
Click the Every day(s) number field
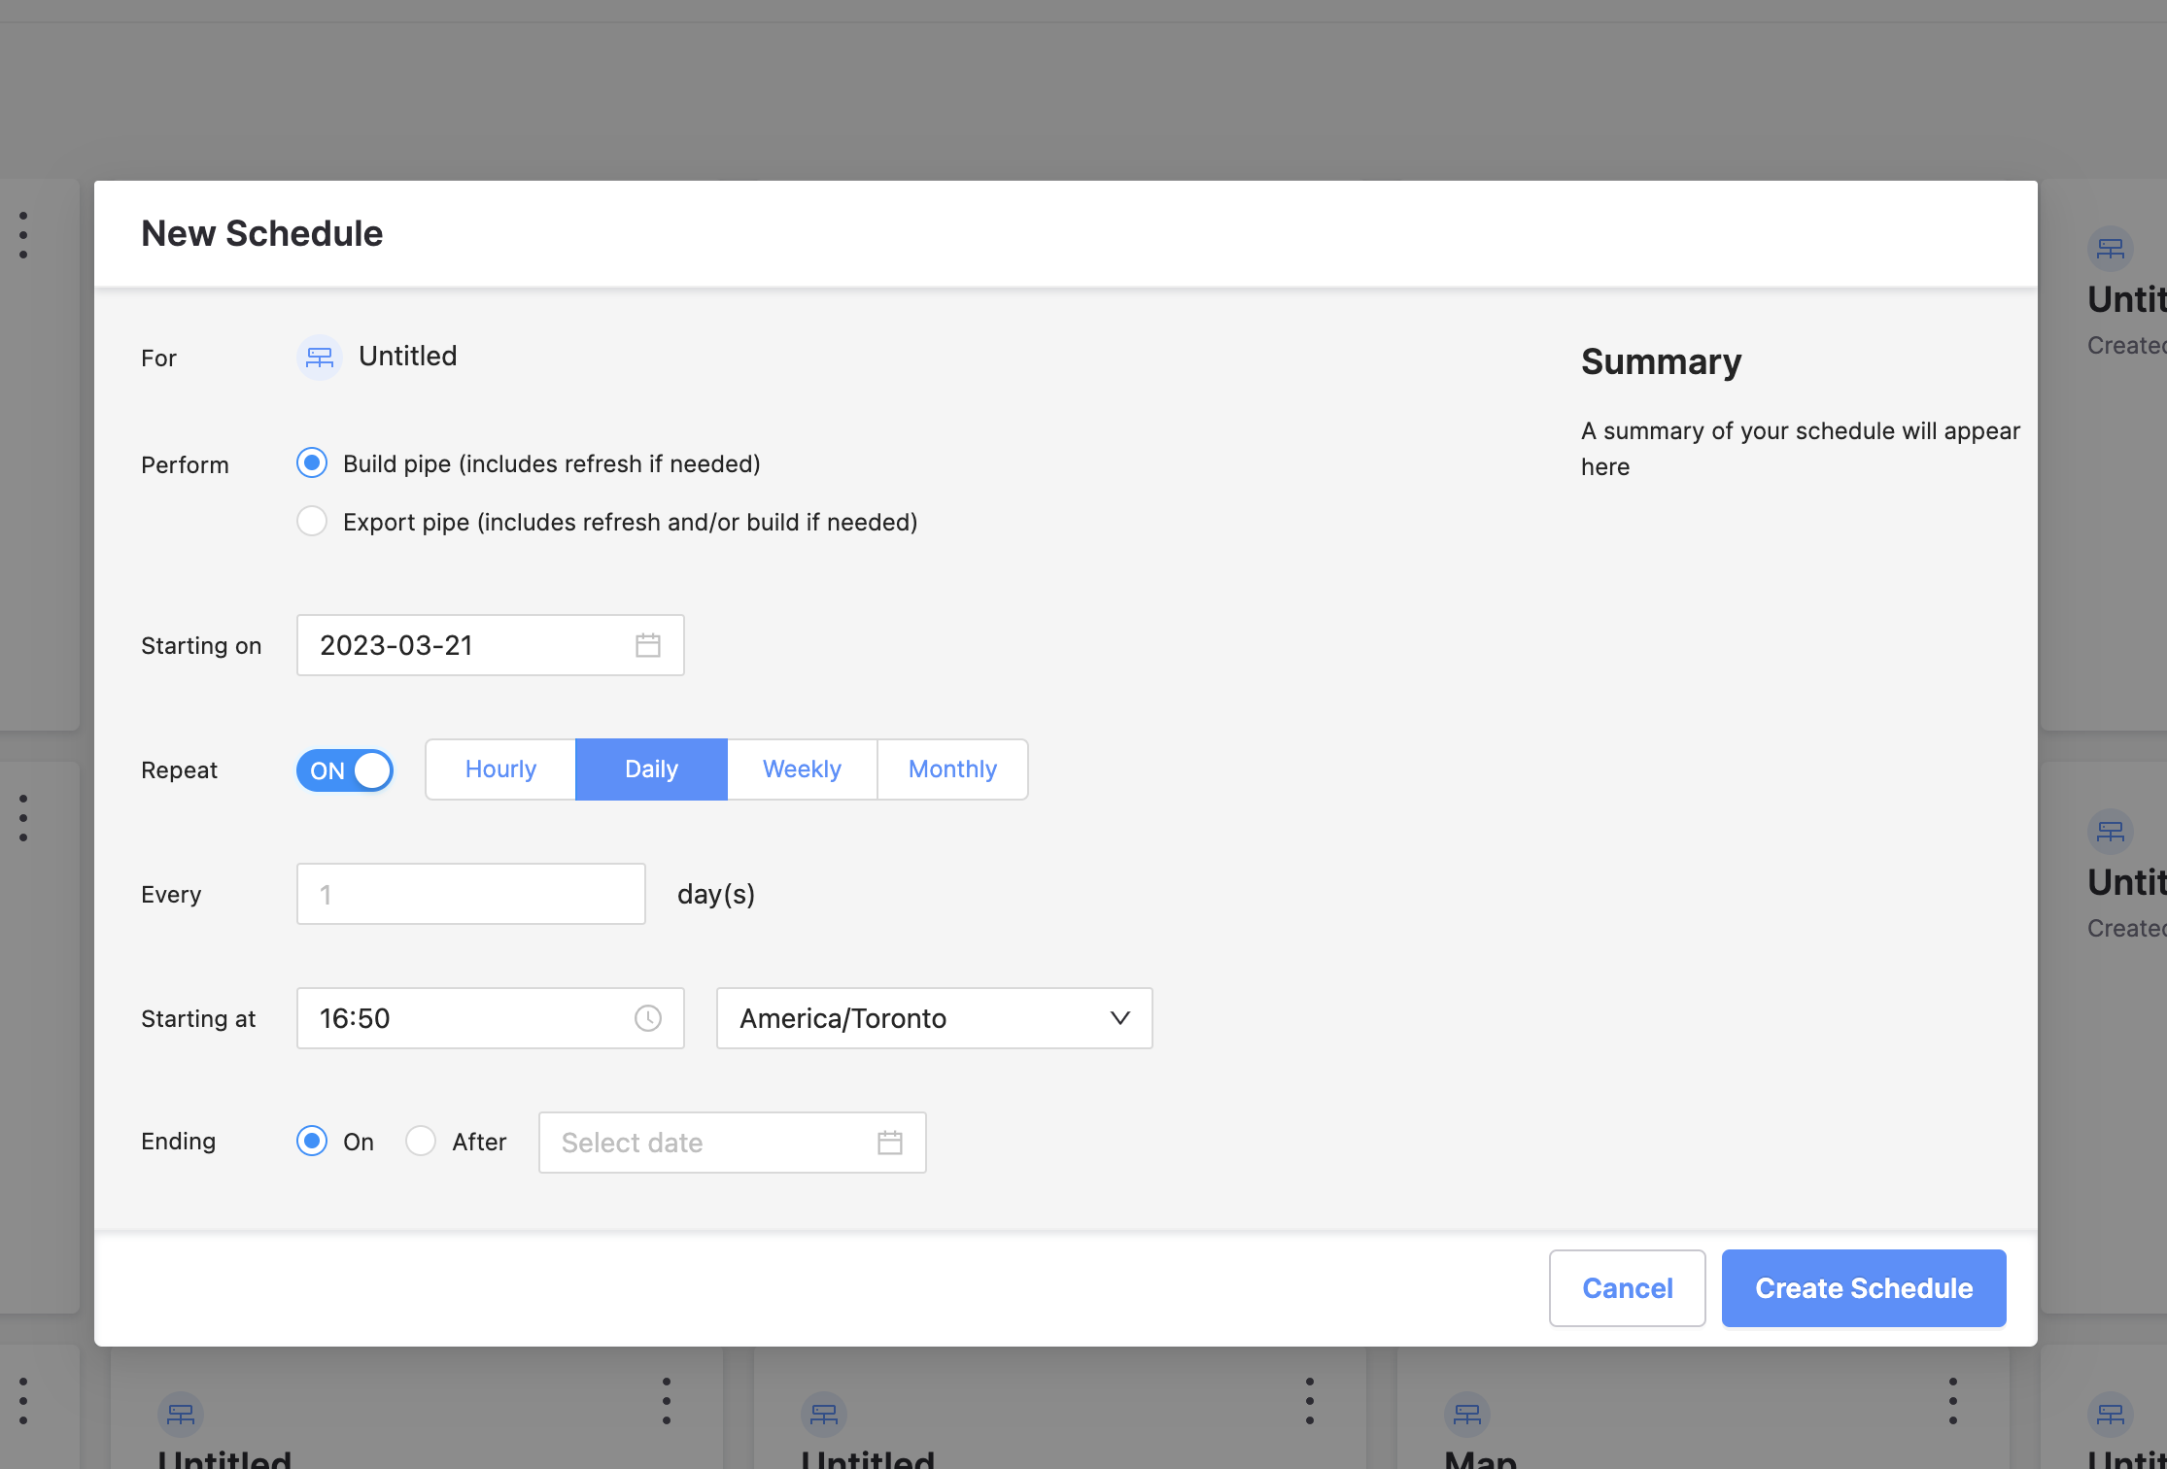point(471,894)
